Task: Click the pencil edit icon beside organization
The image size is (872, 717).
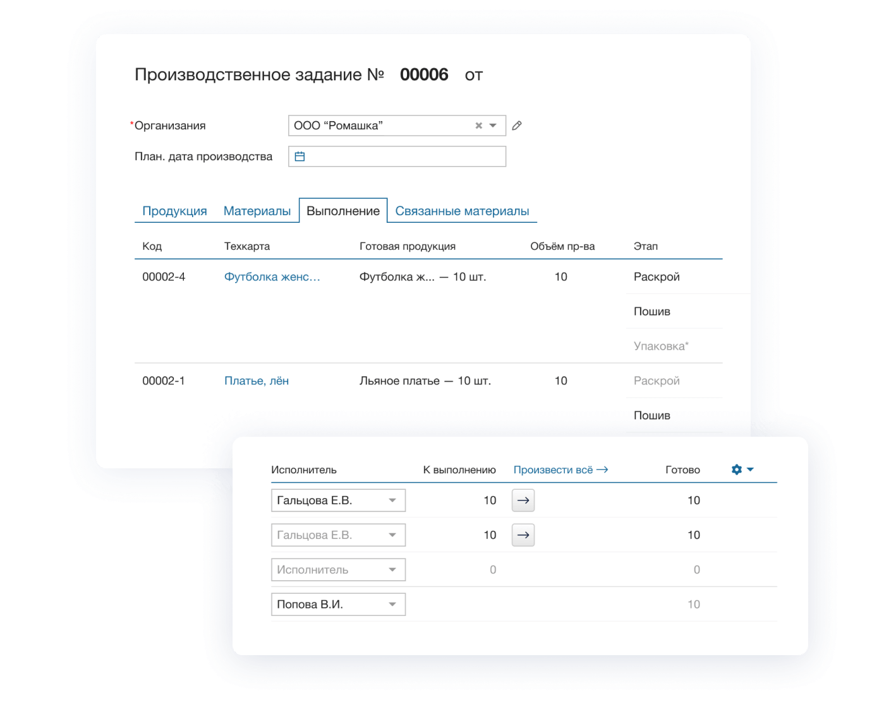Action: click(517, 126)
